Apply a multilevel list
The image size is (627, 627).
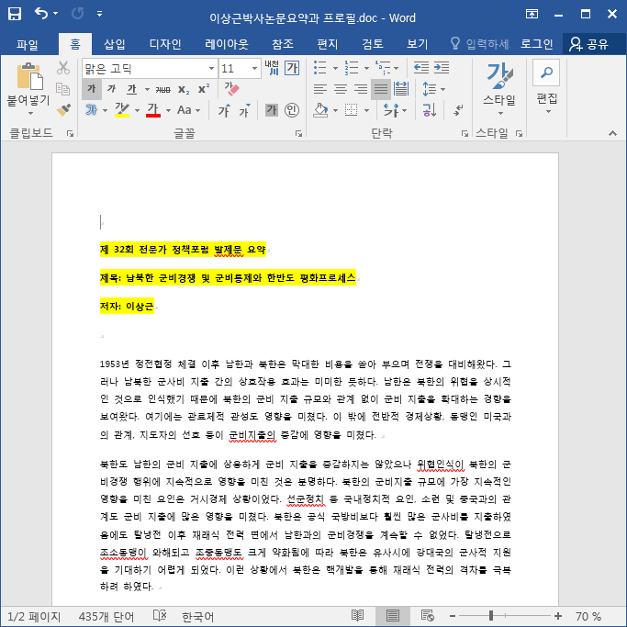coord(383,68)
